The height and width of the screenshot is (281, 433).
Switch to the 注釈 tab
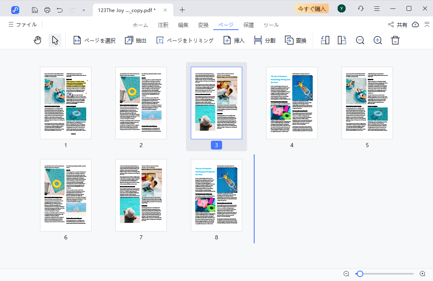click(x=163, y=25)
